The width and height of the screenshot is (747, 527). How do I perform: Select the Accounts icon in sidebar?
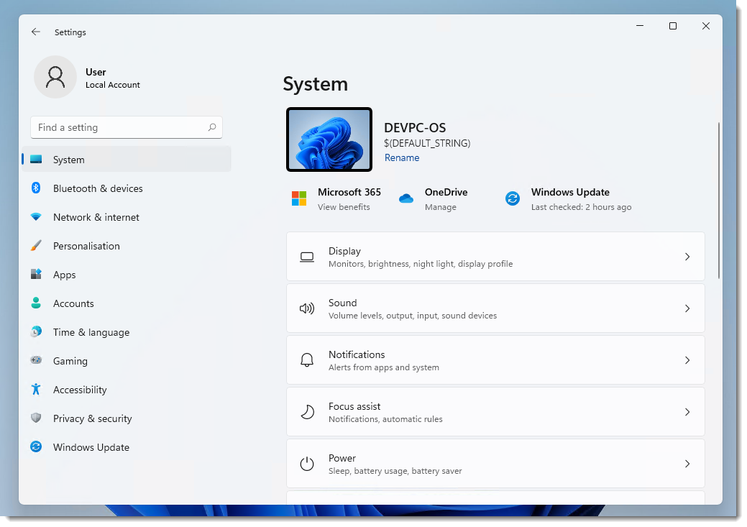coord(37,303)
